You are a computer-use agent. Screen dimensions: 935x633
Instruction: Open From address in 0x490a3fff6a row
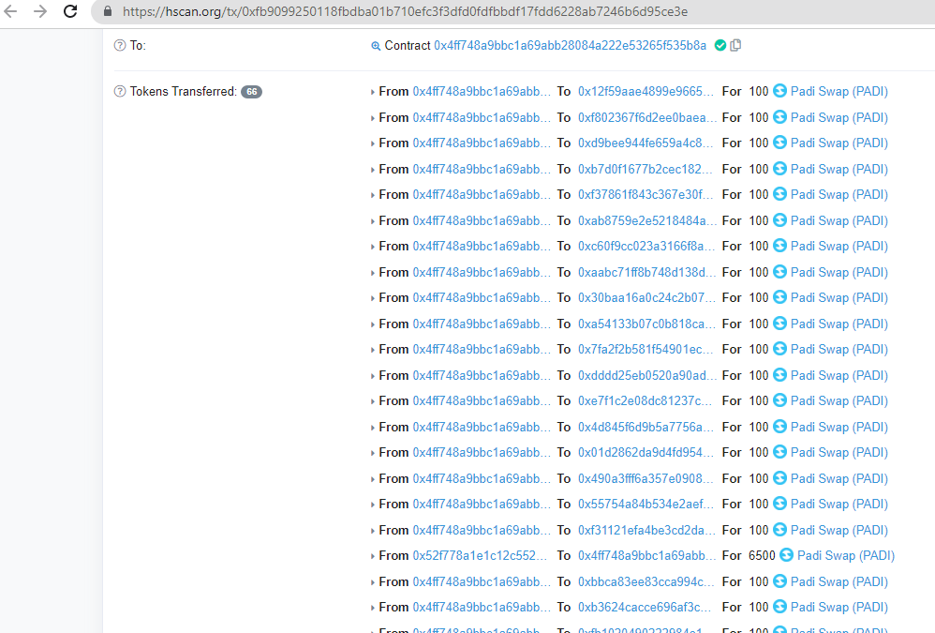[x=482, y=478]
